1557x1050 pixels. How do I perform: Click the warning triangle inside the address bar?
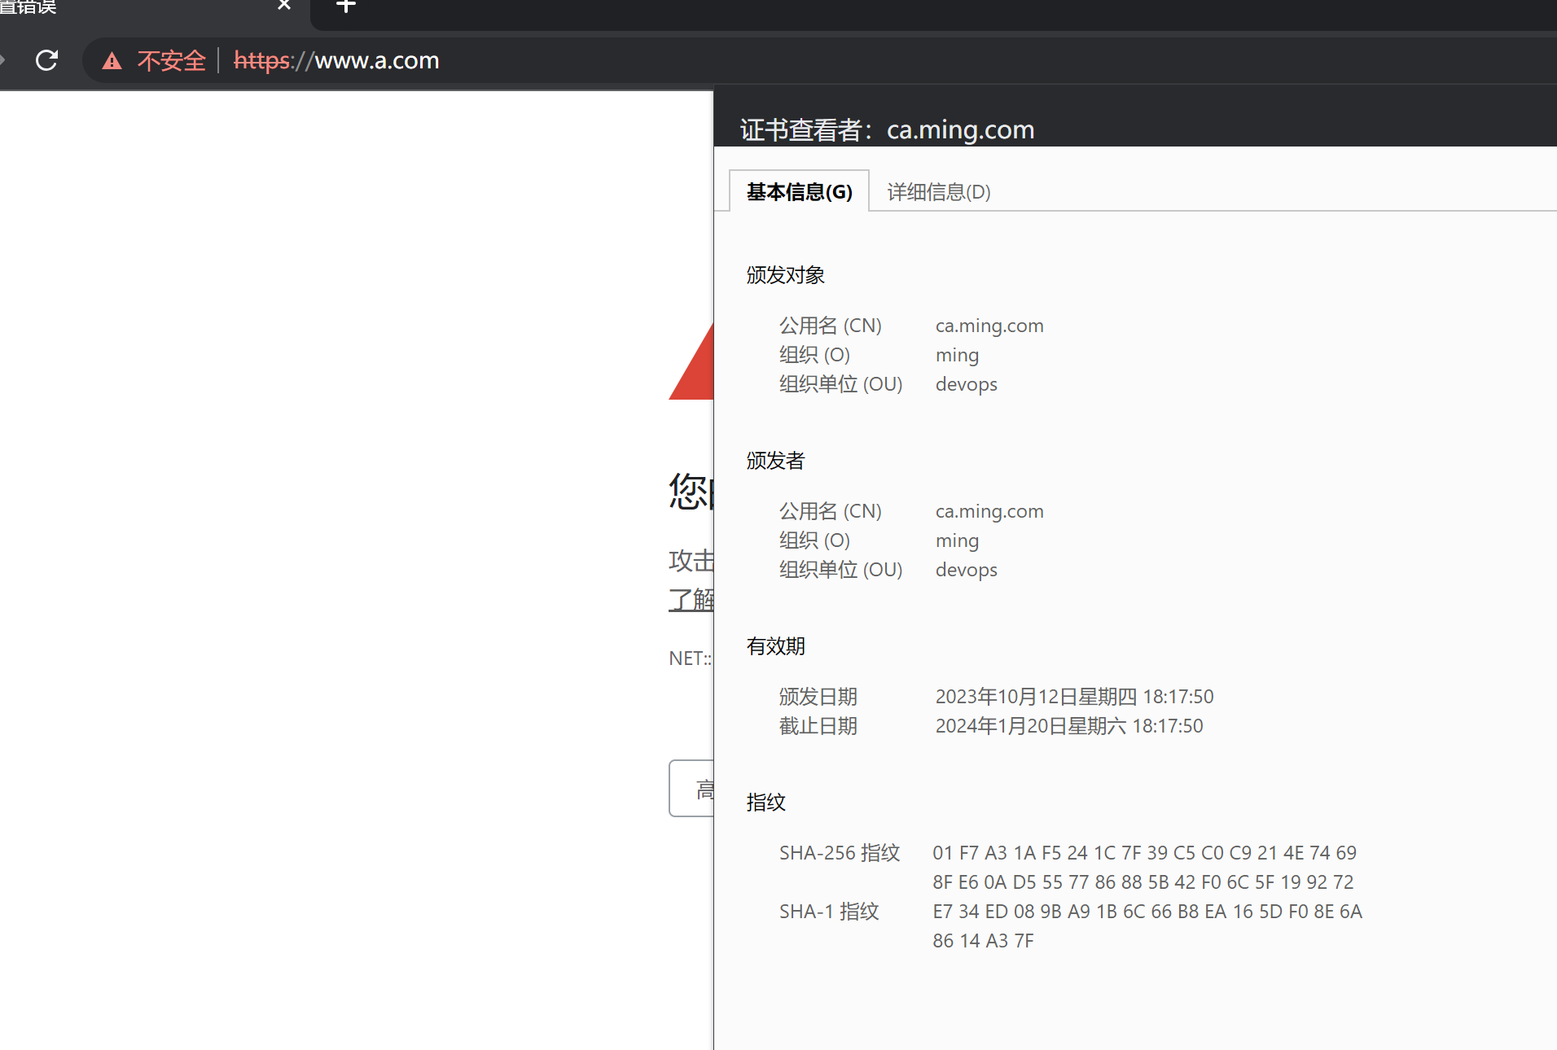click(x=111, y=60)
